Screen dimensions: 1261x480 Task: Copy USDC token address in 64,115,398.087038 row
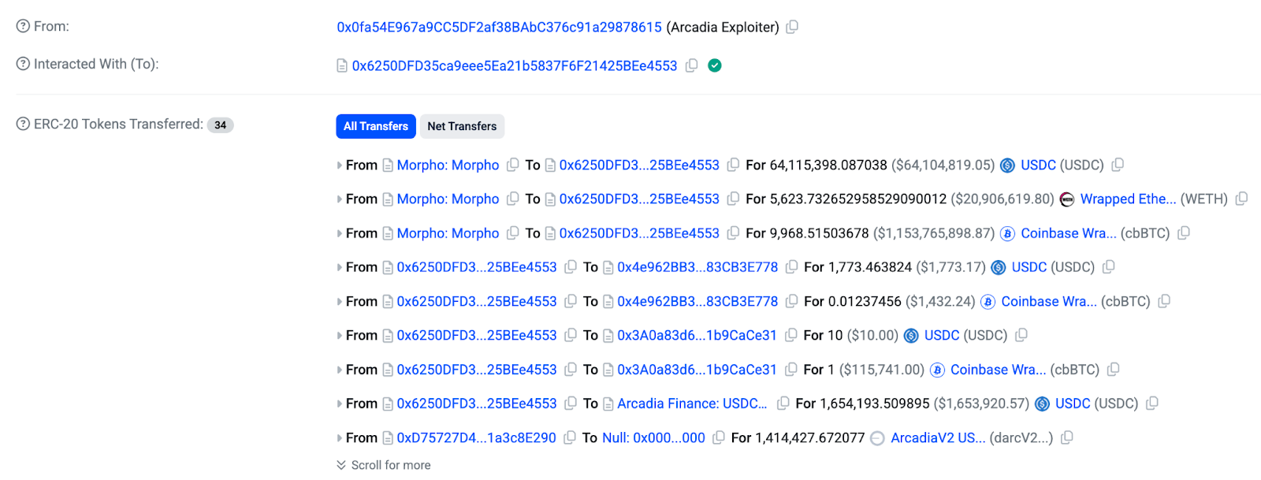coord(1118,165)
